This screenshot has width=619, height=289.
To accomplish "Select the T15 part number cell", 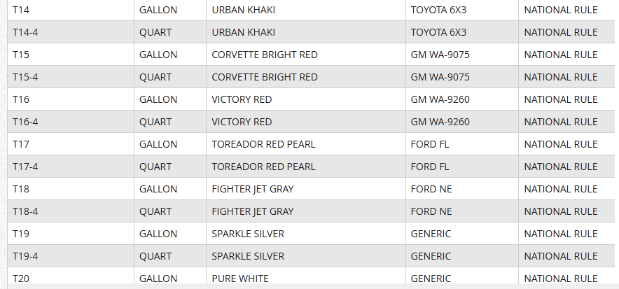I will pos(21,55).
